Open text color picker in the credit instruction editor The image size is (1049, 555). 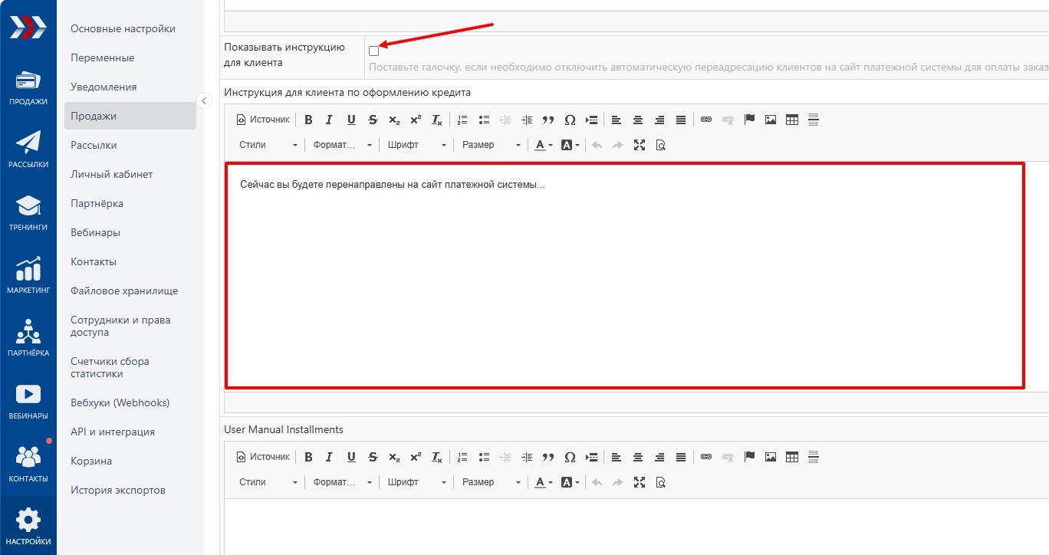click(544, 145)
